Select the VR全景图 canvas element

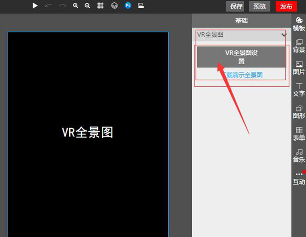point(88,134)
